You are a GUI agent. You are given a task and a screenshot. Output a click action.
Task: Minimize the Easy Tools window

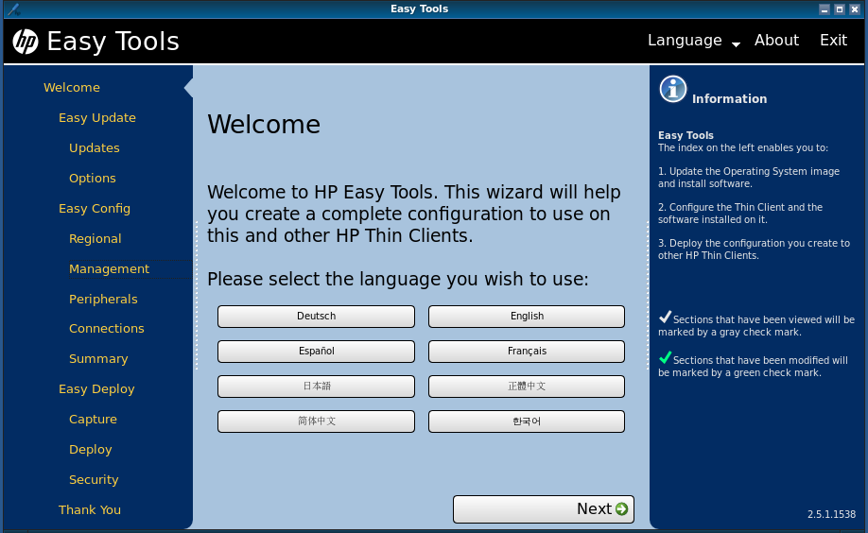pos(825,9)
